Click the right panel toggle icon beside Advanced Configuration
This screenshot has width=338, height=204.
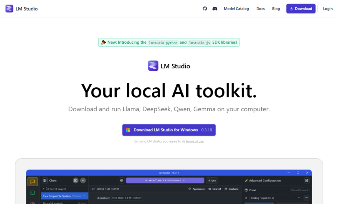(307, 180)
